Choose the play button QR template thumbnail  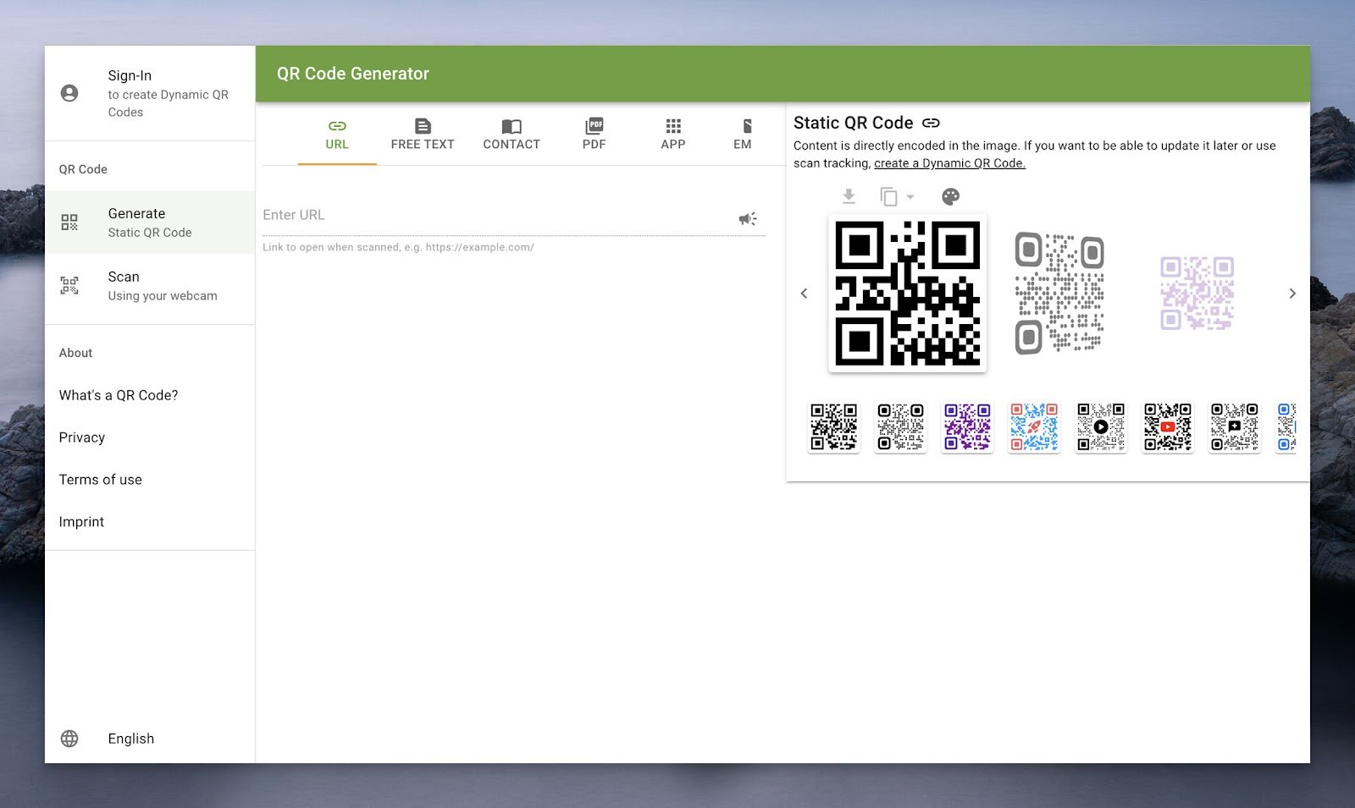point(1101,426)
